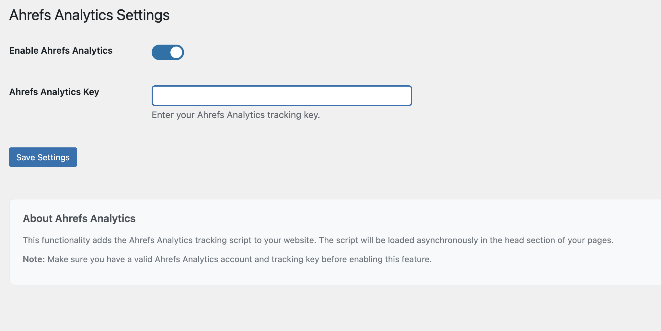
Task: Click the "About Ahrefs Analytics" heading
Action: [79, 219]
